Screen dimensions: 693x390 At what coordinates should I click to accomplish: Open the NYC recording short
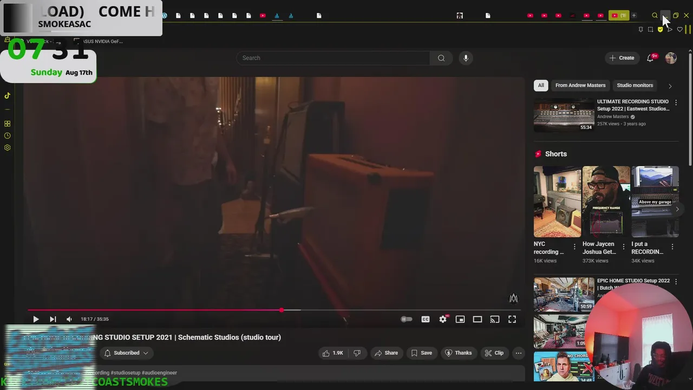[x=557, y=201]
